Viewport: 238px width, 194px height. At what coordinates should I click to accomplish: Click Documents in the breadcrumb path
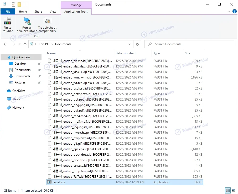click(x=63, y=44)
